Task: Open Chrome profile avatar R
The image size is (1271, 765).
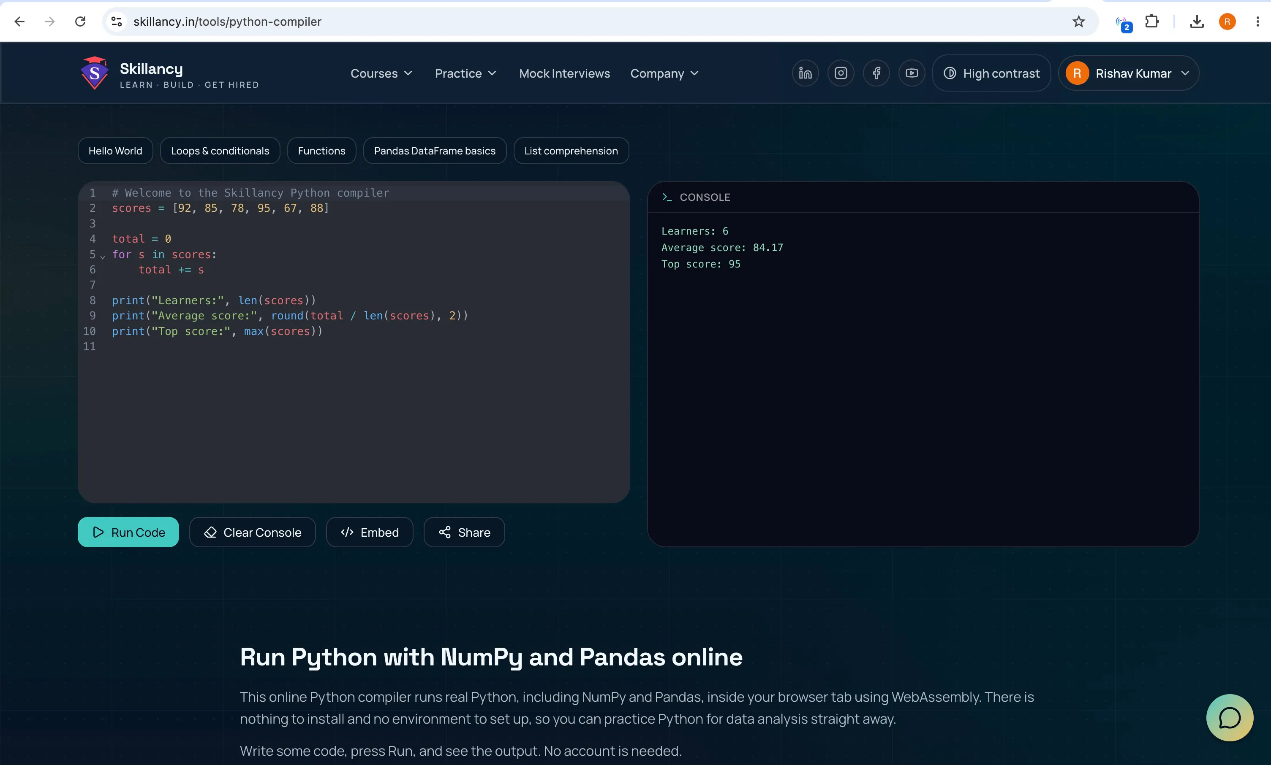Action: 1227,22
